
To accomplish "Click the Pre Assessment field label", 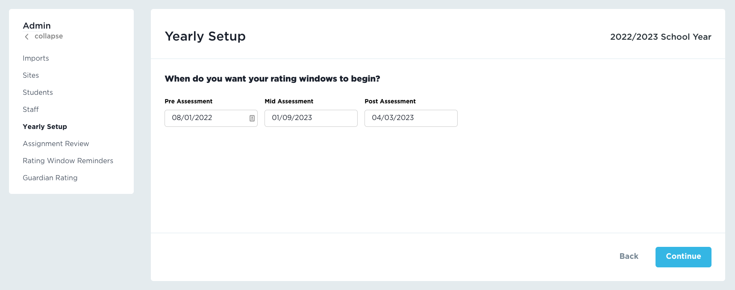I will pos(188,101).
